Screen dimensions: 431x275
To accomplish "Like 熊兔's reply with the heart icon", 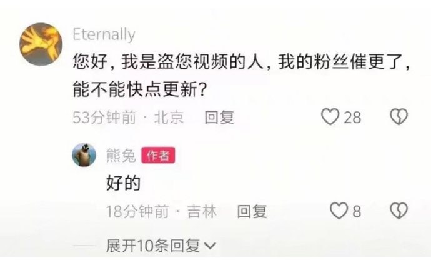I will pyautogui.click(x=339, y=211).
